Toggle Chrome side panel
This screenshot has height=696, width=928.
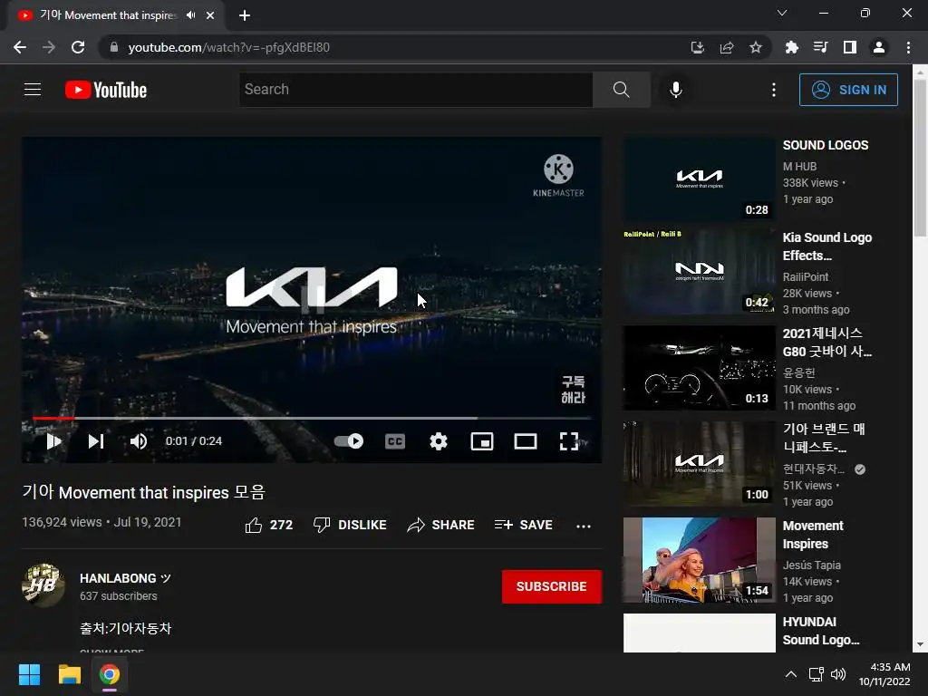pos(850,47)
